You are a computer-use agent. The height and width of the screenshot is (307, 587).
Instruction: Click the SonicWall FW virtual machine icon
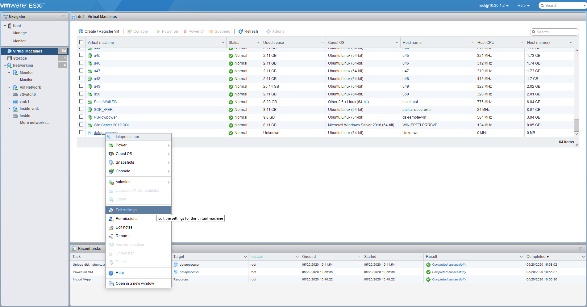pos(90,102)
